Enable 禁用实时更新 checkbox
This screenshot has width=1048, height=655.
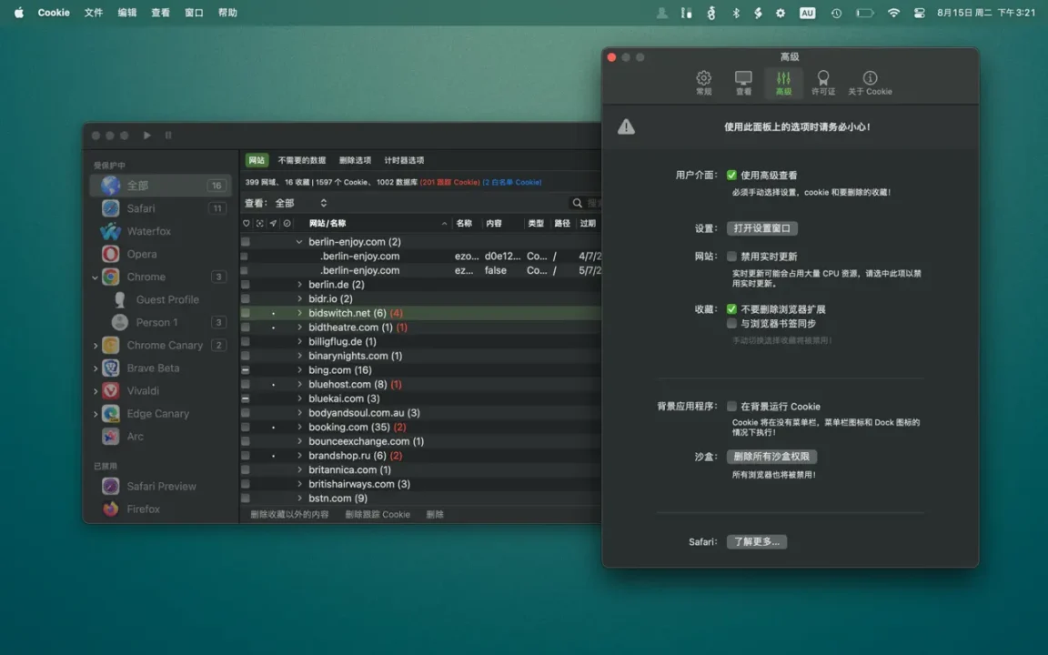[731, 256]
